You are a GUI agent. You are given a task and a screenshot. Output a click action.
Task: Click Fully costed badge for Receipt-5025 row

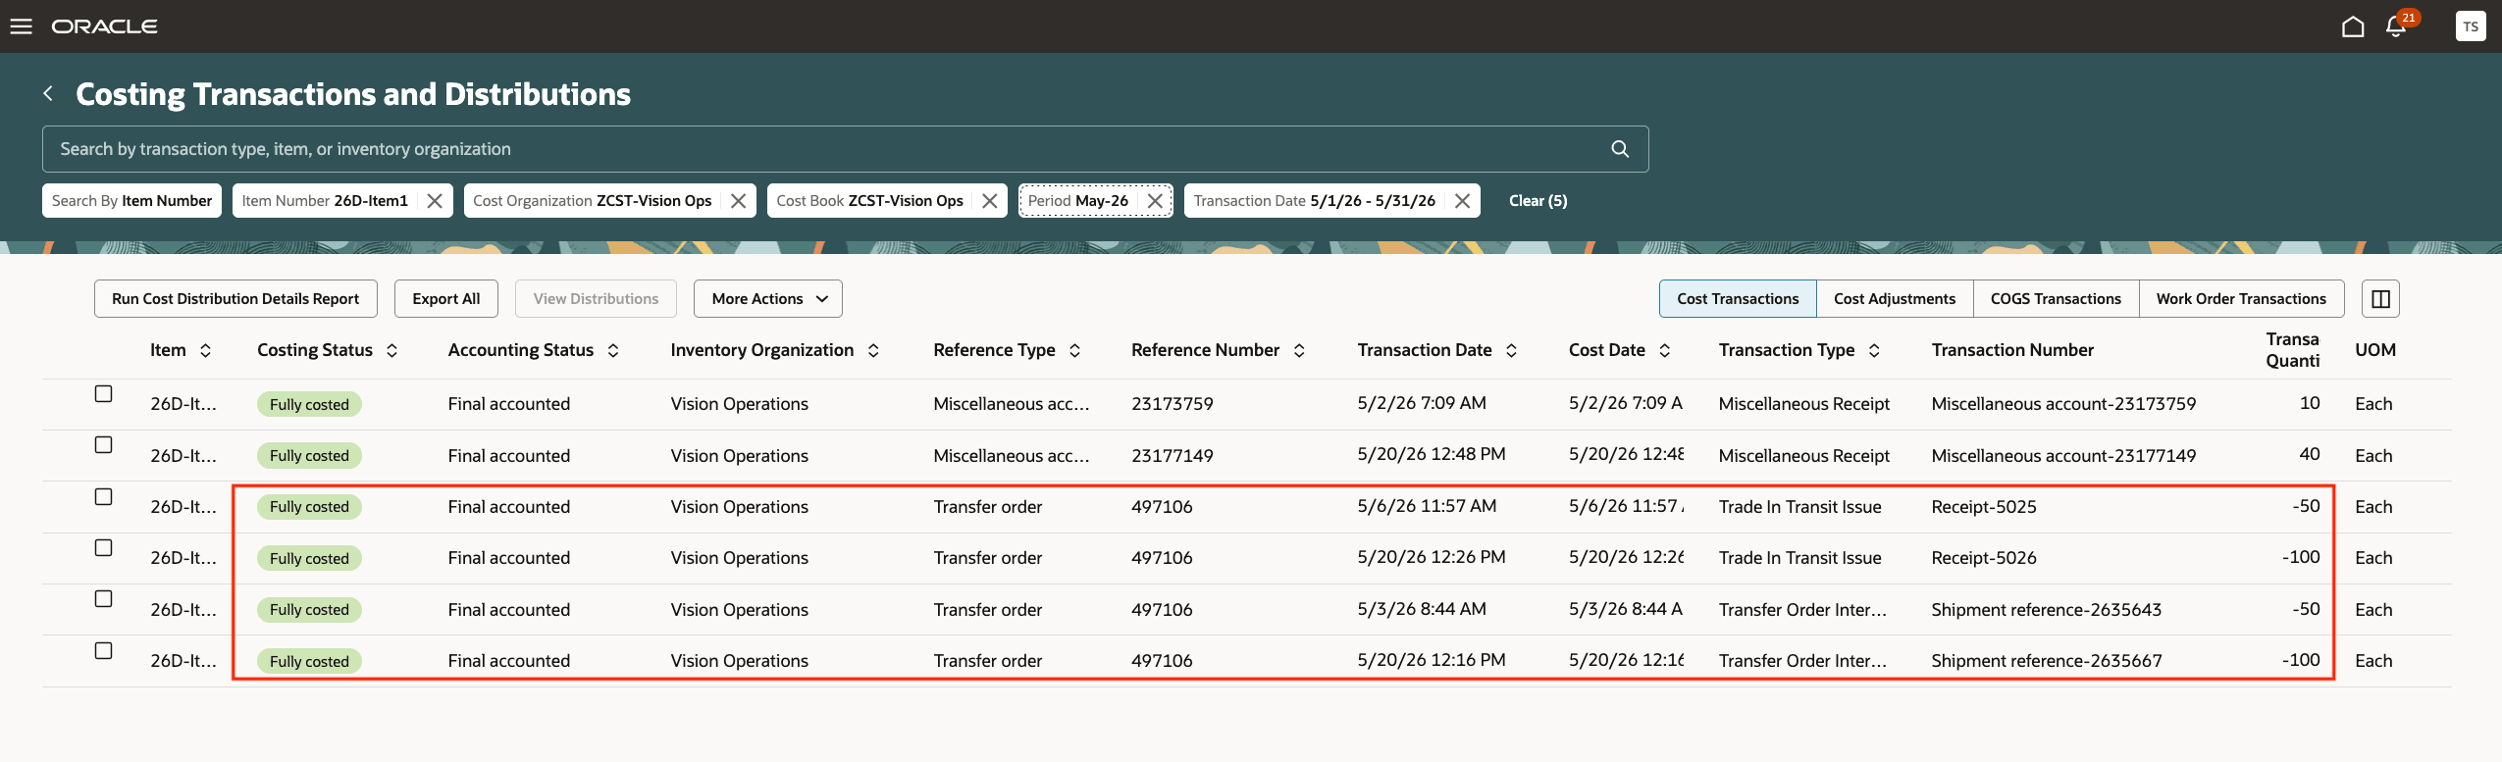click(309, 507)
